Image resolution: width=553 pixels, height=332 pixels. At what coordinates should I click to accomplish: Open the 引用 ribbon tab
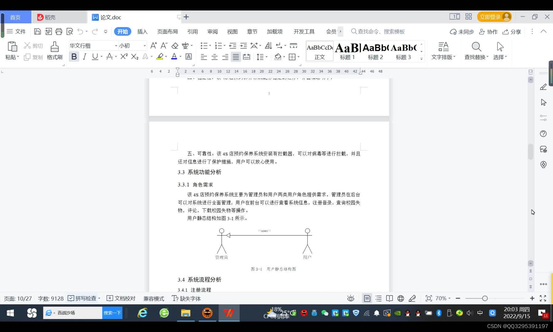tap(193, 31)
